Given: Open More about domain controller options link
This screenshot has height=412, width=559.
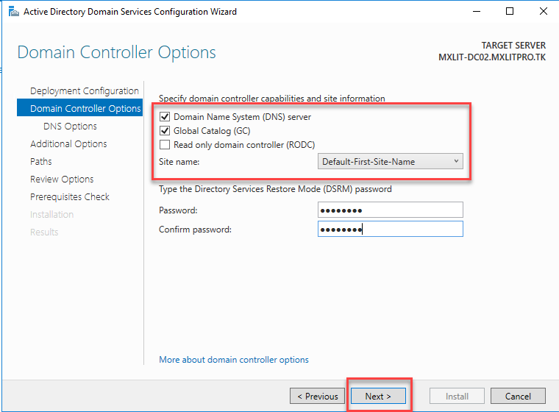Looking at the screenshot, I should click(x=234, y=360).
